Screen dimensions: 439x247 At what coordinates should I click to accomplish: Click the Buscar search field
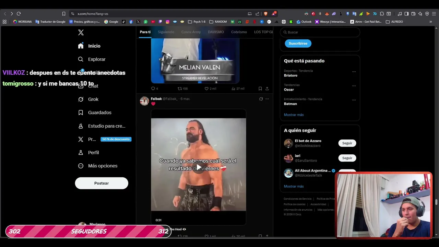320,32
